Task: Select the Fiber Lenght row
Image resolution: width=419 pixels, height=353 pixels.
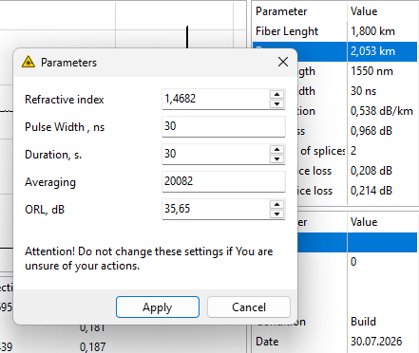Action: coord(335,31)
